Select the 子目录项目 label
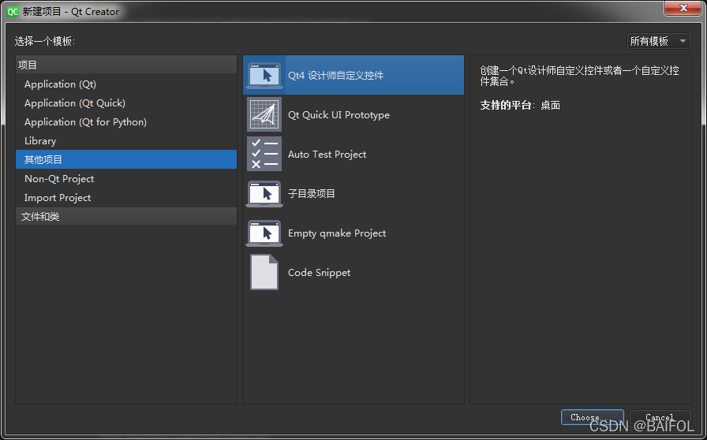Viewport: 707px width, 440px height. tap(312, 194)
